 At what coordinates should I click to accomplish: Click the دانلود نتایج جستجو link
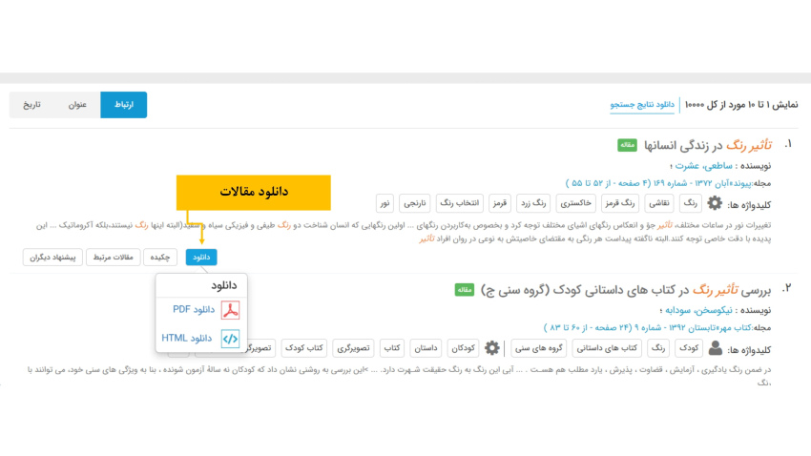[642, 105]
